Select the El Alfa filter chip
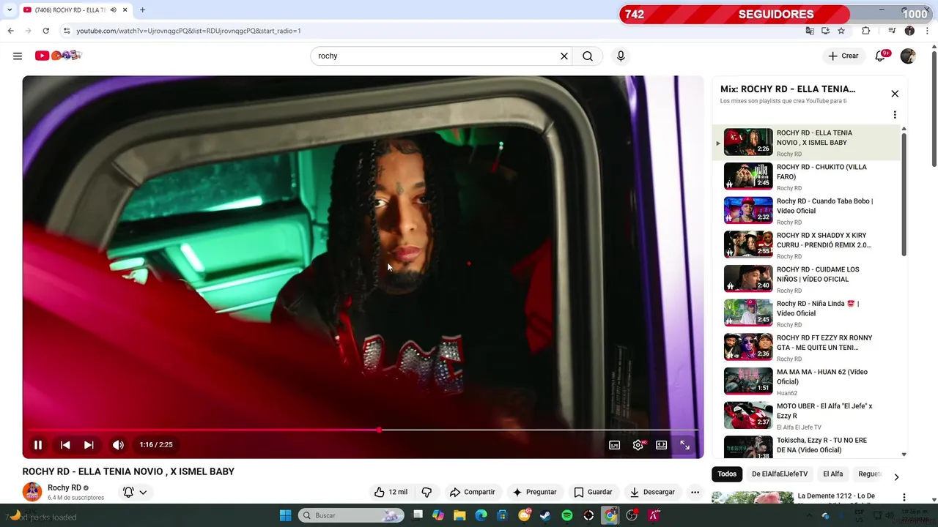The width and height of the screenshot is (938, 527). tap(832, 474)
